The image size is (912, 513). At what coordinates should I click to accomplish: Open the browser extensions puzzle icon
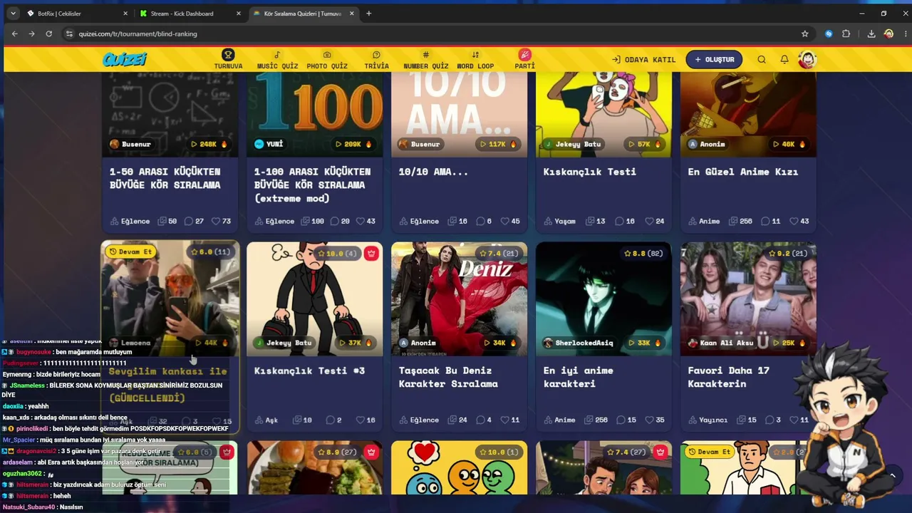click(846, 33)
